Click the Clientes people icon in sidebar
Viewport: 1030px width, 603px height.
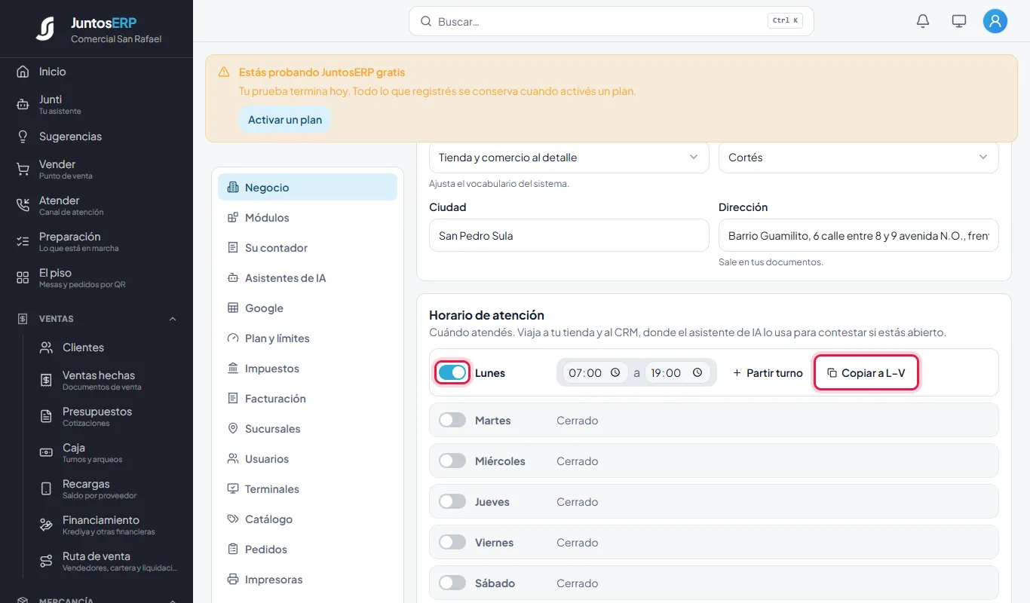(x=47, y=347)
